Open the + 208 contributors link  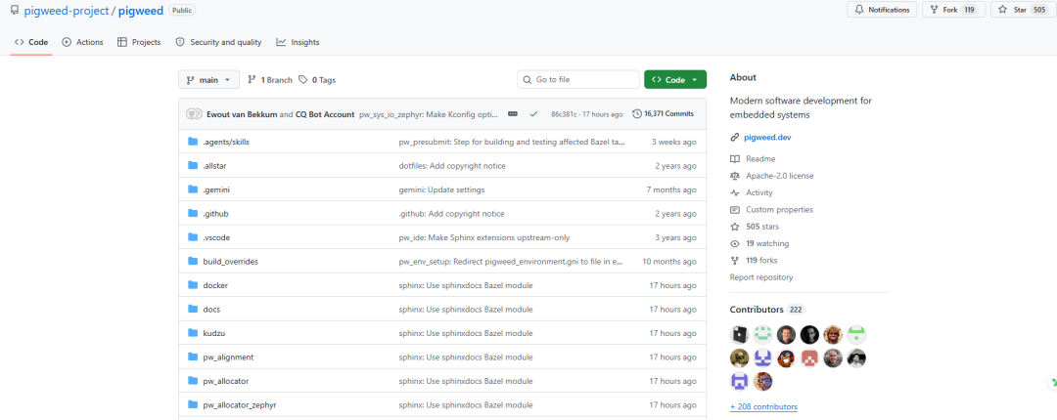(763, 407)
